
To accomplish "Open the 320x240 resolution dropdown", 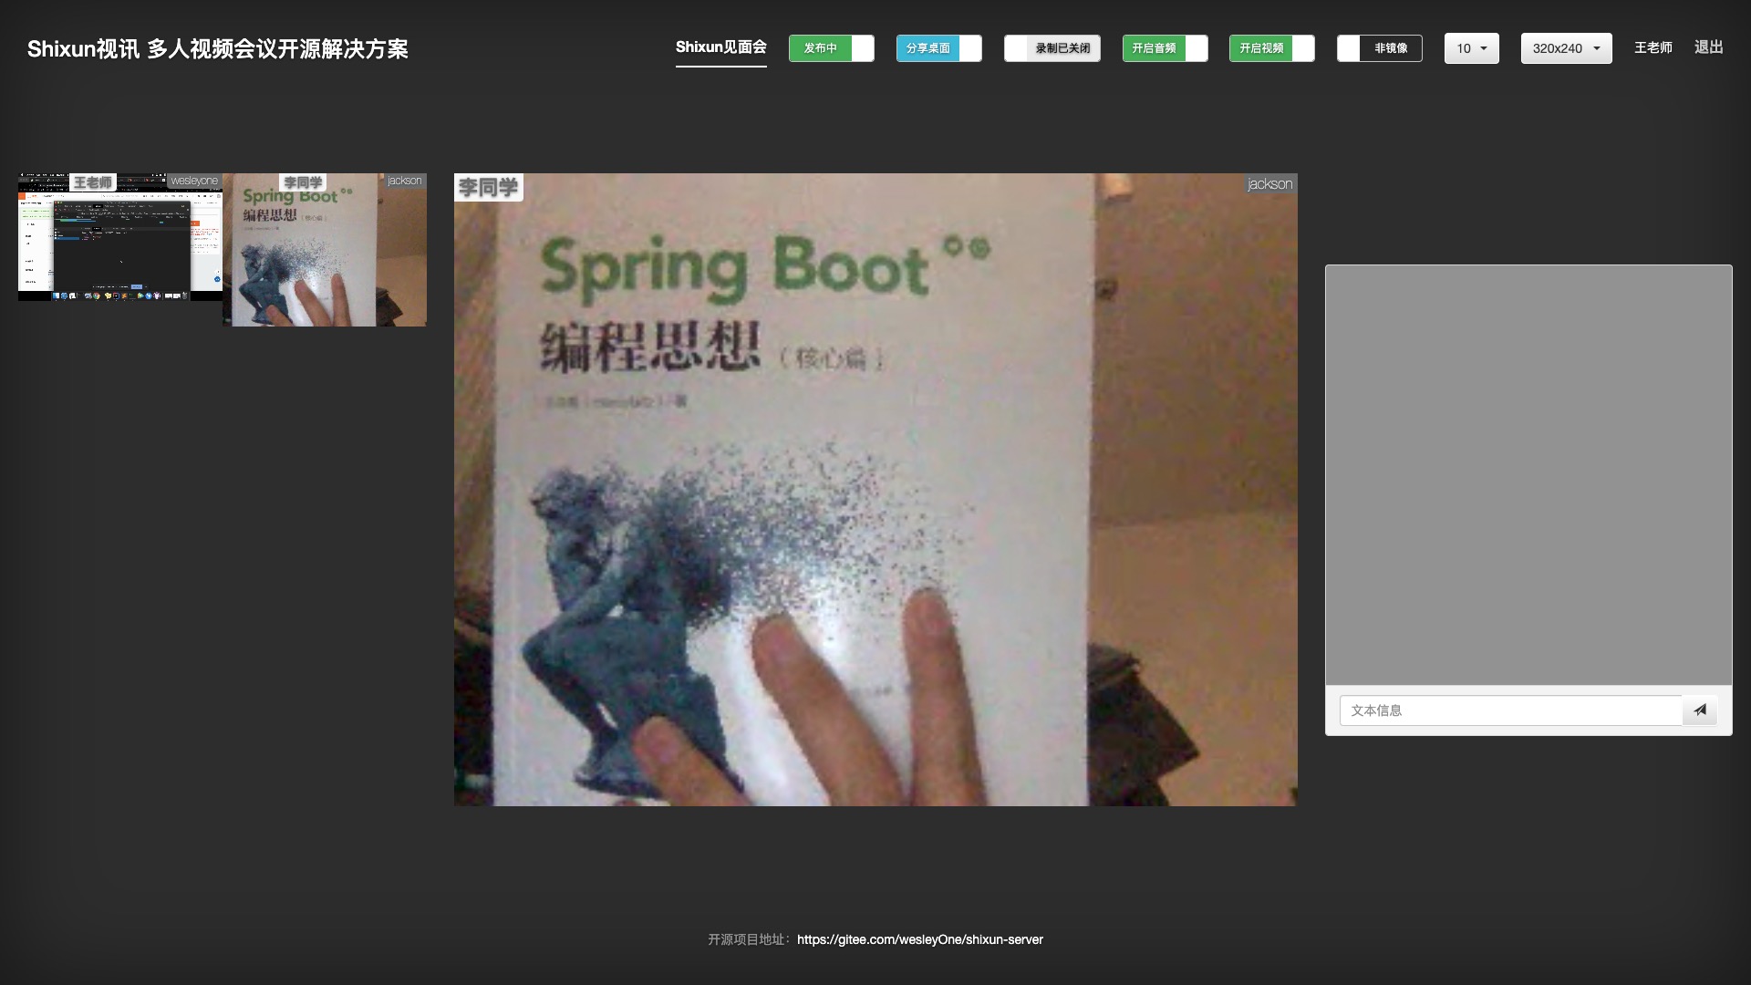I will pyautogui.click(x=1566, y=48).
